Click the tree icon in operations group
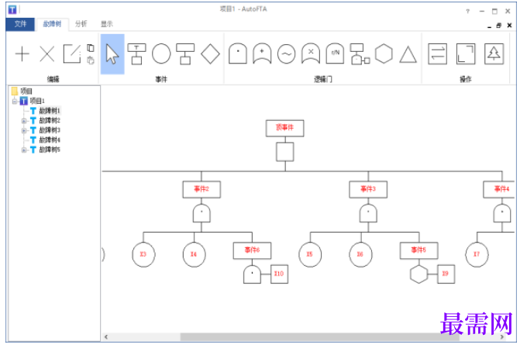The height and width of the screenshot is (348, 527). pos(494,53)
